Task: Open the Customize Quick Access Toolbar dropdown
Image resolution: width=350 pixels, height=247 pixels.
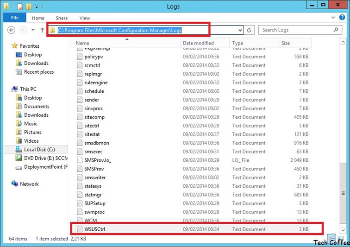Action: point(37,7)
